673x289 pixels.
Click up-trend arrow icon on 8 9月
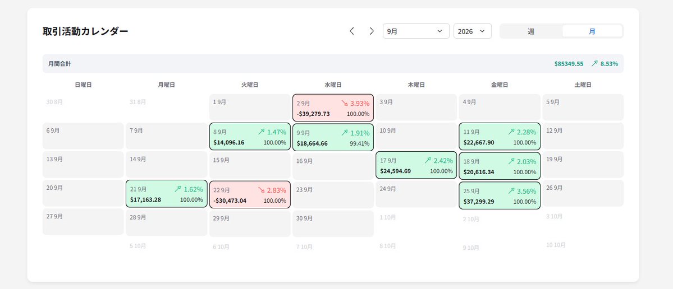(x=262, y=132)
